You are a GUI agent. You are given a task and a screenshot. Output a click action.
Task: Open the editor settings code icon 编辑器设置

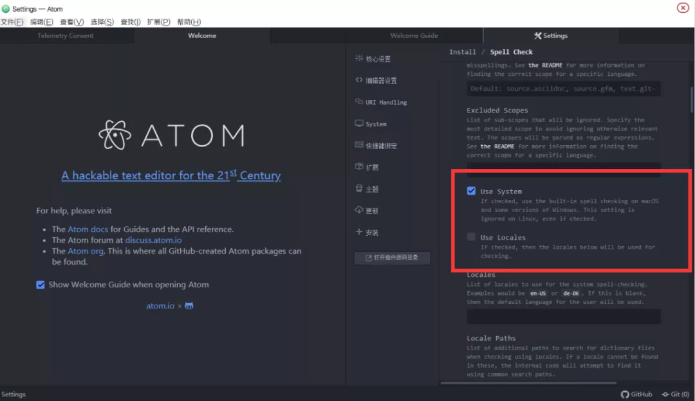[359, 80]
